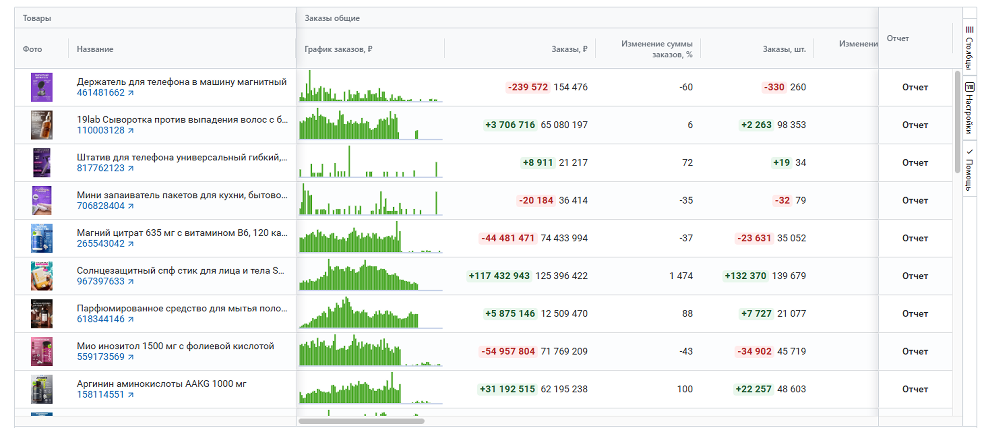Sort by the Заказы, ₽ column header
The width and height of the screenshot is (988, 428).
pyautogui.click(x=569, y=49)
